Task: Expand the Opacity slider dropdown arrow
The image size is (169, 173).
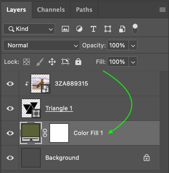Action: [133, 45]
